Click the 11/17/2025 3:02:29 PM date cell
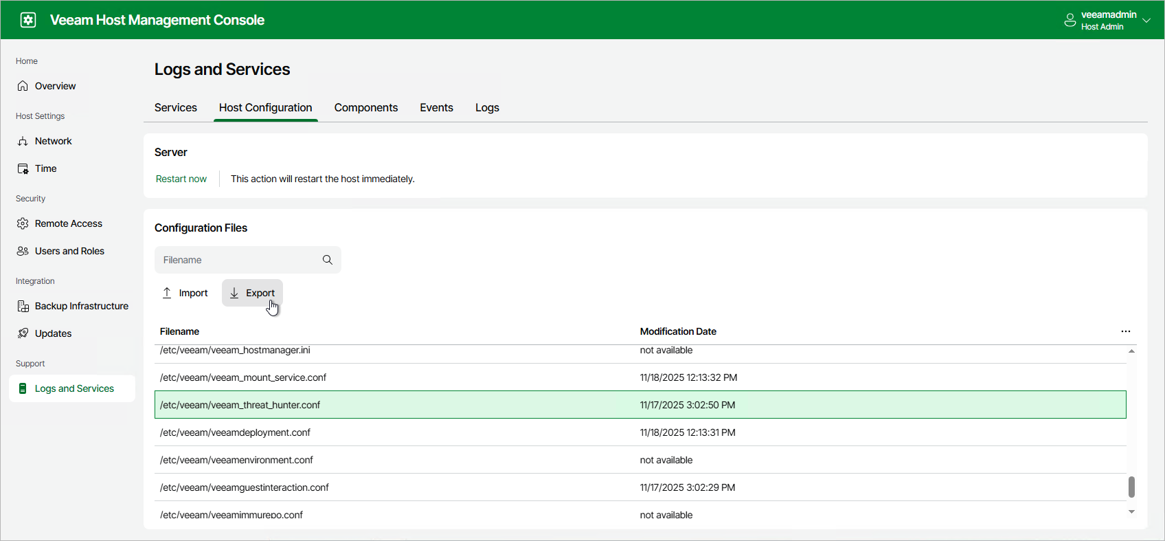The width and height of the screenshot is (1165, 541). (688, 487)
